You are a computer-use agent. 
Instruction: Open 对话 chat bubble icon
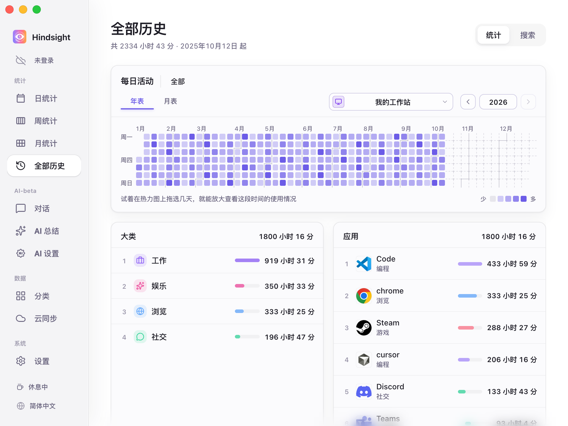click(21, 208)
